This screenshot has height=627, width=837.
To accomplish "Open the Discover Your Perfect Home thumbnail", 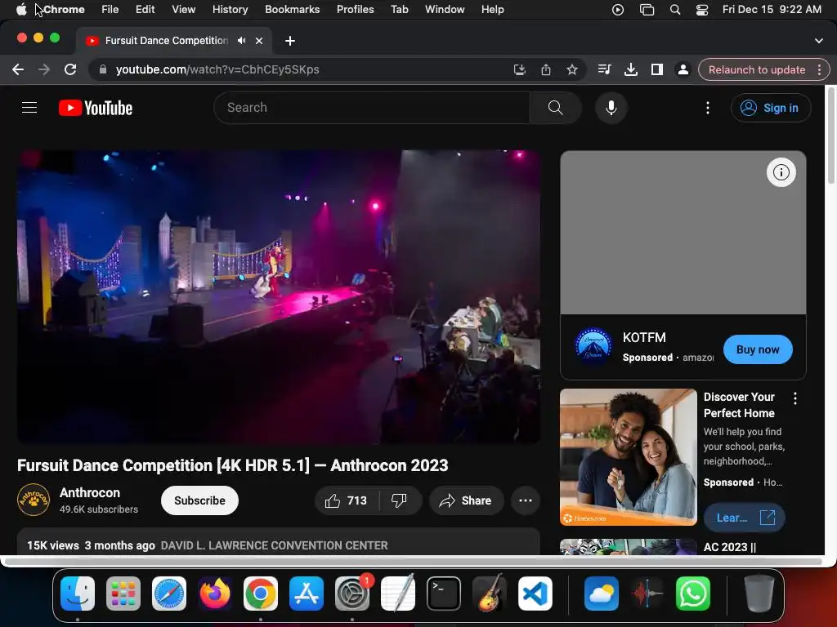I will 629,457.
